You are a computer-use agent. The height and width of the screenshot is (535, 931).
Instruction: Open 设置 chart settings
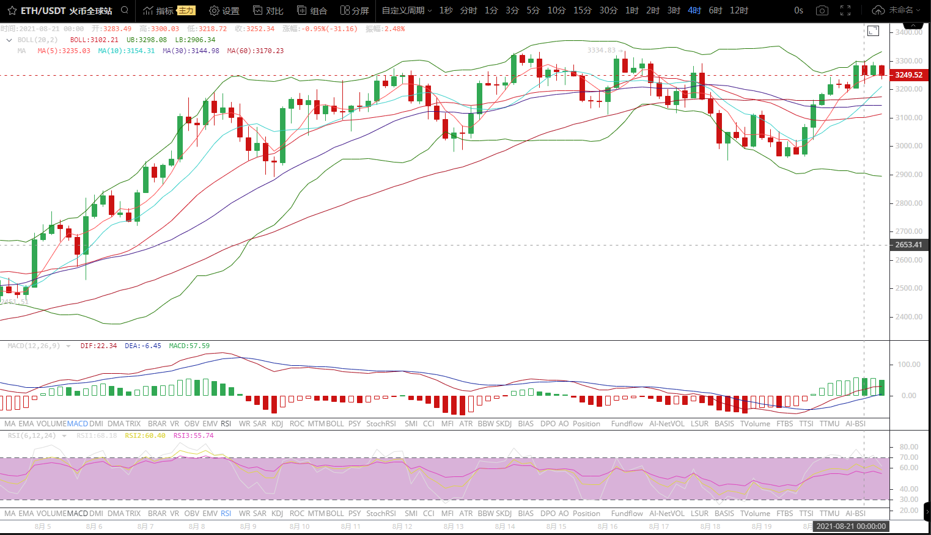coord(224,11)
